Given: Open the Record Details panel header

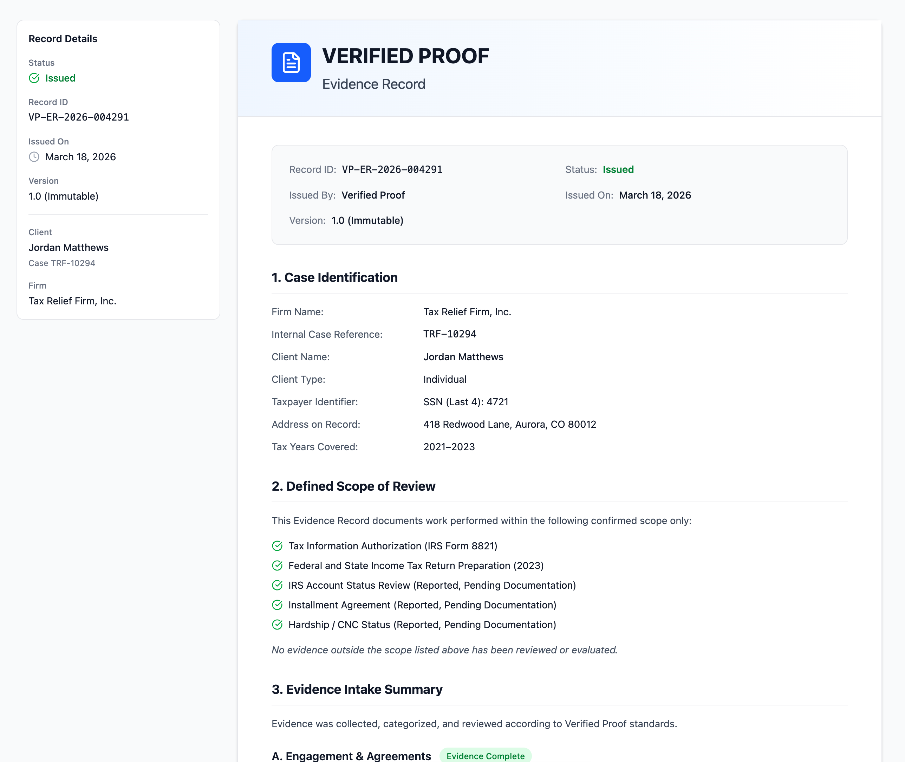Looking at the screenshot, I should click(63, 38).
